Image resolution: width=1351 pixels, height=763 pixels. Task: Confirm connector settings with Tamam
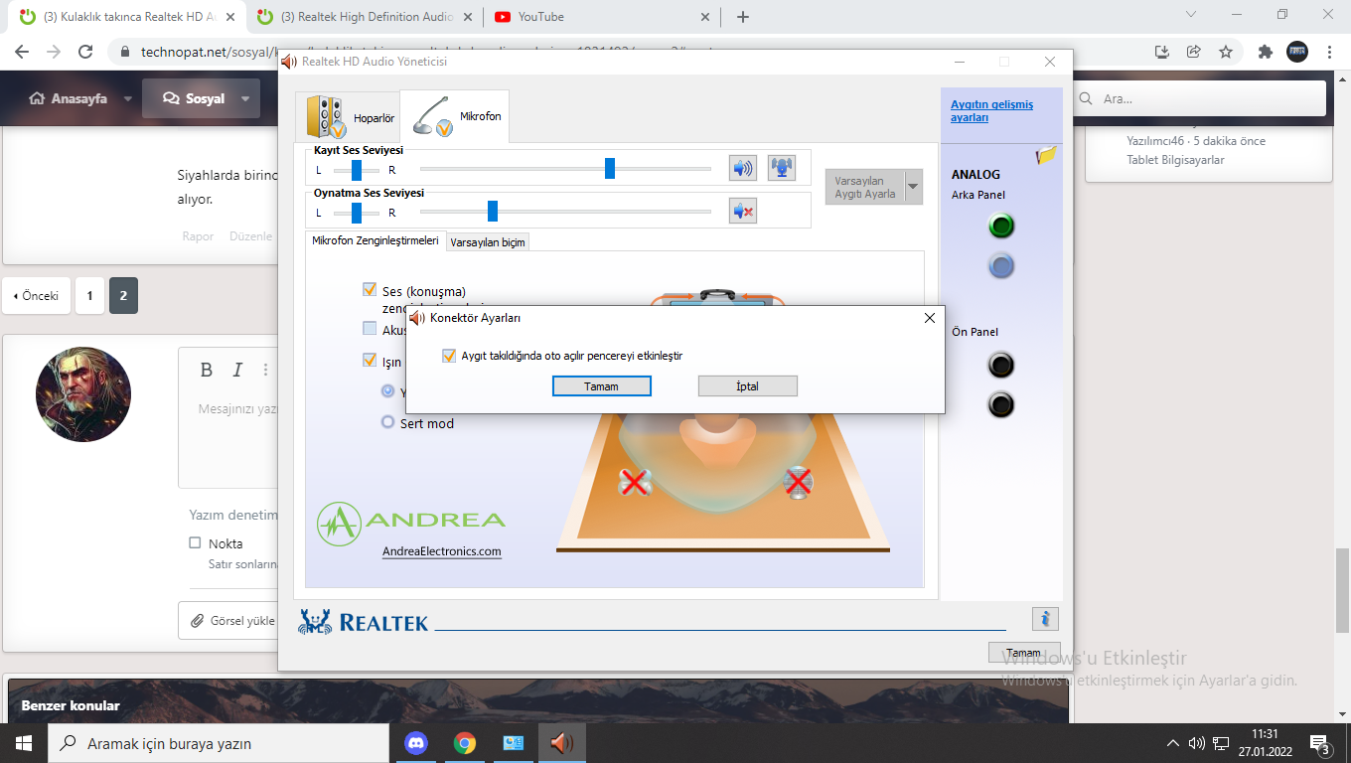pyautogui.click(x=602, y=386)
